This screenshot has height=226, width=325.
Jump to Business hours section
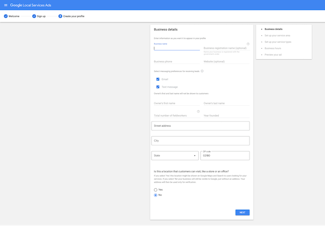[273, 48]
